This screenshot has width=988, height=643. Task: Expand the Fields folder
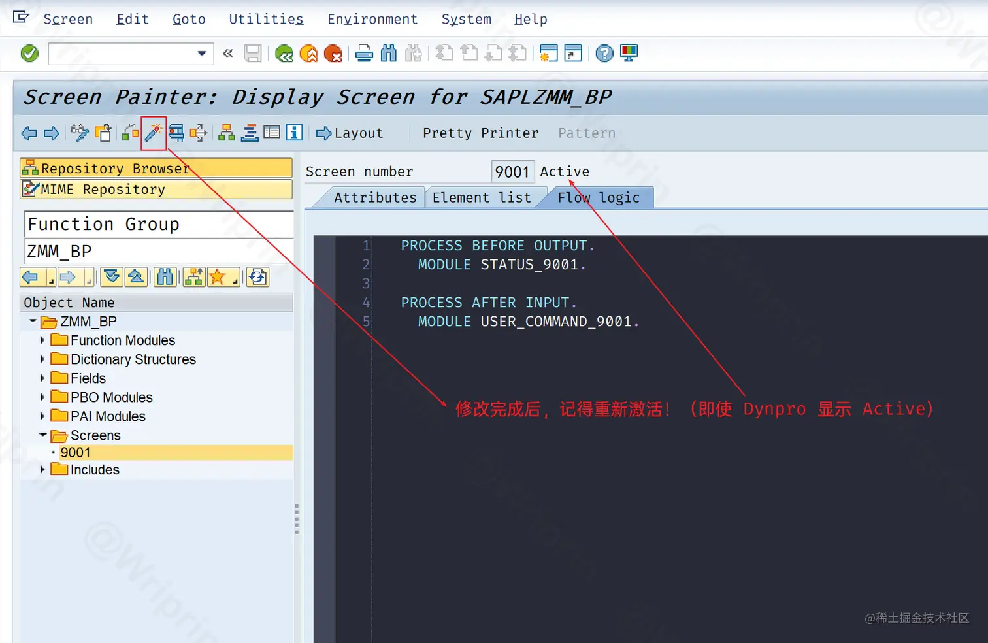pyautogui.click(x=42, y=378)
